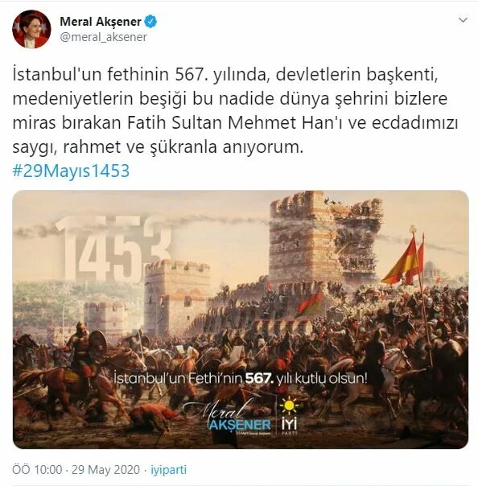Image resolution: width=478 pixels, height=486 pixels.
Task: Click 'İstanbul'un fethinin 567.' opening tweet line
Action: tap(109, 74)
